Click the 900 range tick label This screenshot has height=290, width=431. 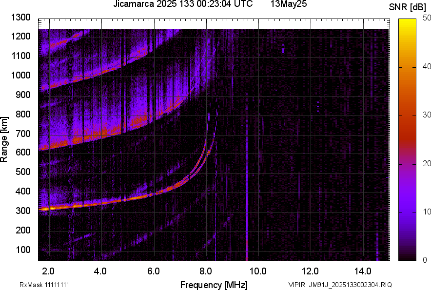(x=23, y=95)
